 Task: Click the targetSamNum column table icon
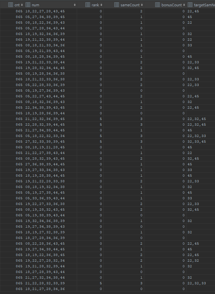[190, 5]
